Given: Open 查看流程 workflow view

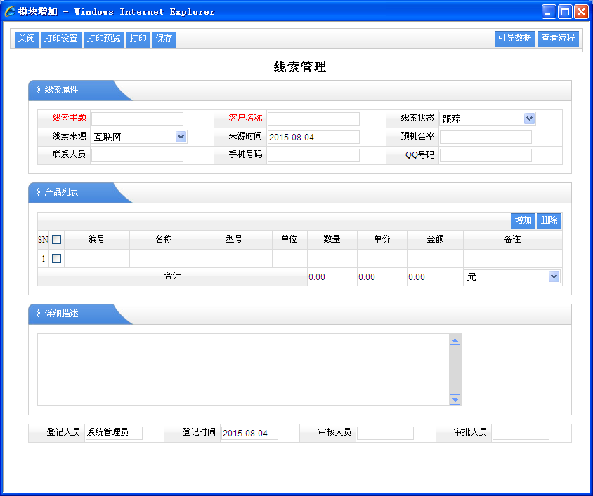Looking at the screenshot, I should click(x=558, y=39).
